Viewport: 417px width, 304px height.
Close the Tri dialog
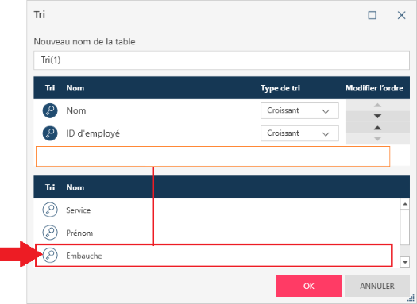tap(401, 15)
